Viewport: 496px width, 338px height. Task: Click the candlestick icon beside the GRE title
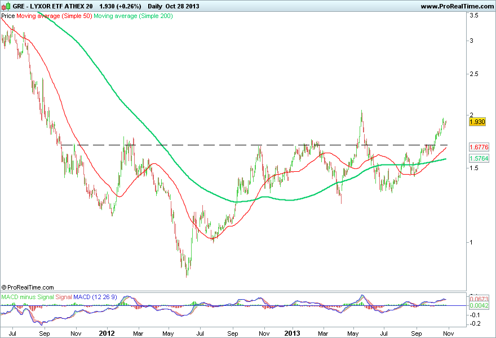[6, 6]
